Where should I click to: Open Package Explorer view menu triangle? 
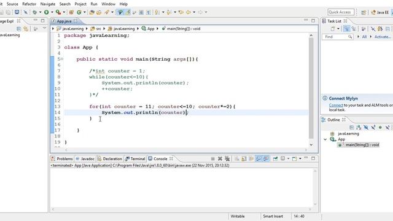(44, 28)
